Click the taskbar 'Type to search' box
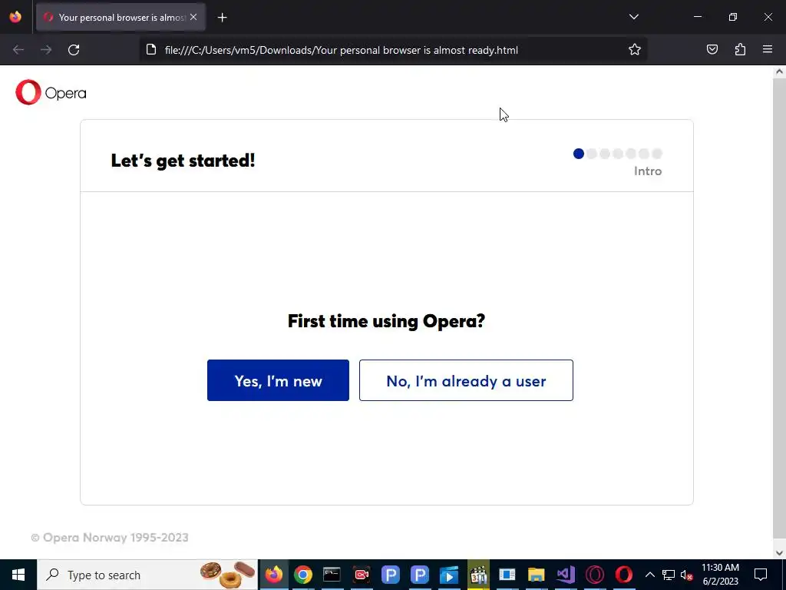Image resolution: width=786 pixels, height=590 pixels. click(148, 575)
